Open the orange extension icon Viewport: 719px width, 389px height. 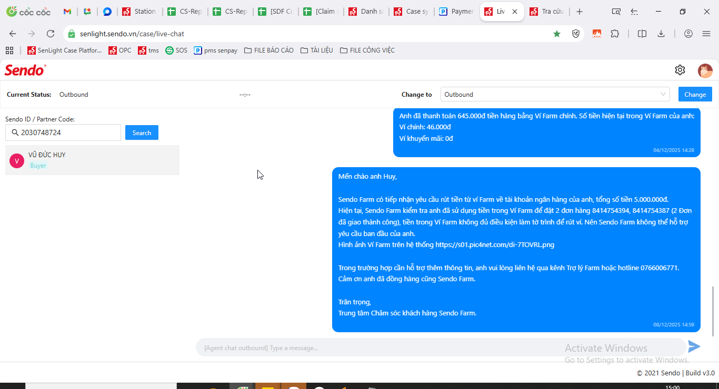point(597,34)
